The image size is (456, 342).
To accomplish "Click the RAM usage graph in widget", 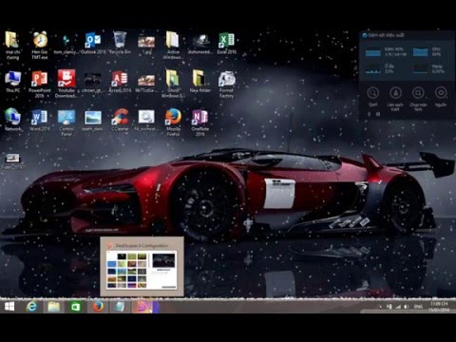I will pyautogui.click(x=373, y=52).
